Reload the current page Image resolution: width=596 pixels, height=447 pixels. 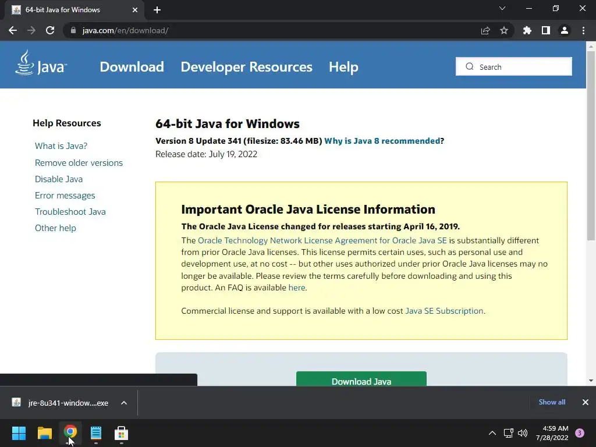pos(50,30)
